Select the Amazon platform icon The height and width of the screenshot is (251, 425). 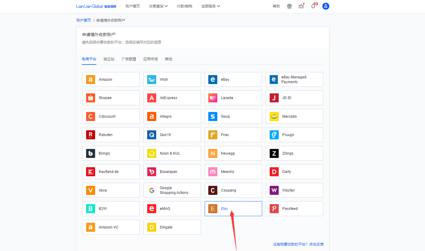click(111, 79)
